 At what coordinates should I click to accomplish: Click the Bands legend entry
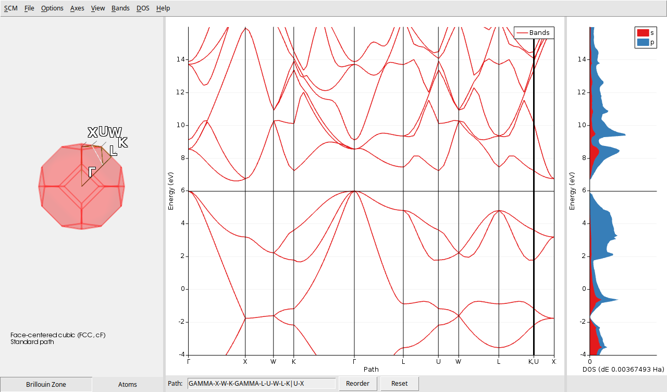[539, 32]
